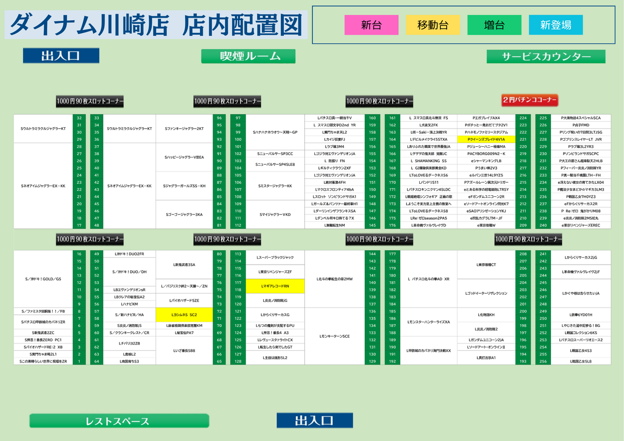624x441 pixels.
Task: Select the P大海物語4スペシャルSCA row
Action: [582, 118]
